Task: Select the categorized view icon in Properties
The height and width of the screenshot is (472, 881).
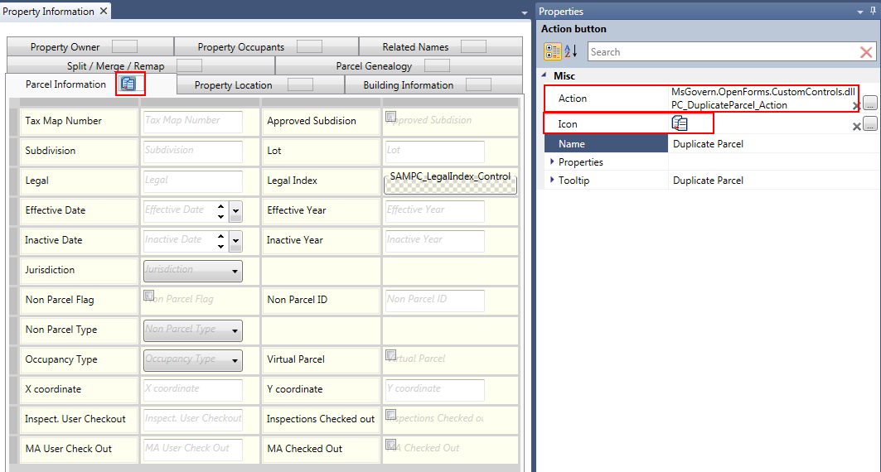Action: pos(552,51)
